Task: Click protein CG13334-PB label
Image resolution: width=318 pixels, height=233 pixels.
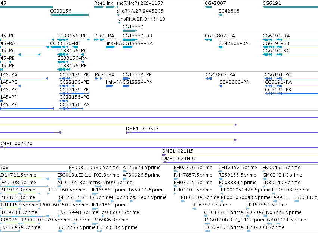Action: tap(137, 75)
